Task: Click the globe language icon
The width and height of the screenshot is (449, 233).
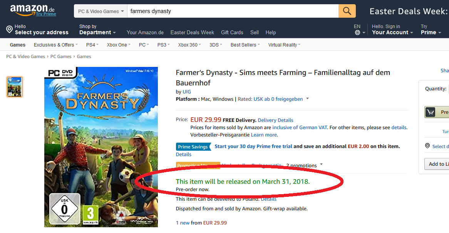Action: 357,33
